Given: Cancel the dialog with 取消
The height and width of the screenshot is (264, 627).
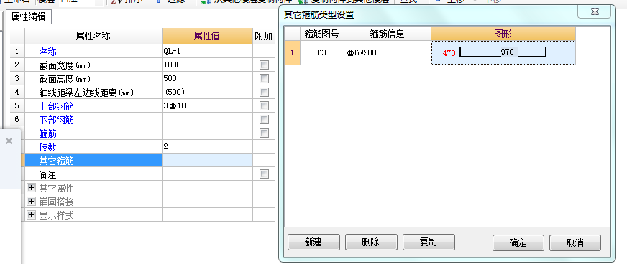Looking at the screenshot, I should click(x=575, y=243).
